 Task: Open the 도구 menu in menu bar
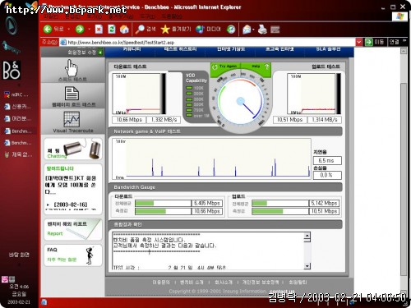click(x=148, y=17)
